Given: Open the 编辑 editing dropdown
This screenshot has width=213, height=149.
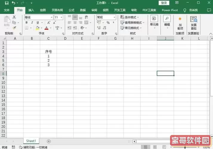Looking at the screenshot, I should point(167,22).
